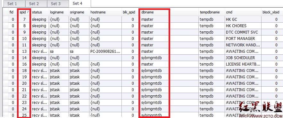This screenshot has height=118, width=283.
Task: Click the spid column header
Action: (23, 12)
